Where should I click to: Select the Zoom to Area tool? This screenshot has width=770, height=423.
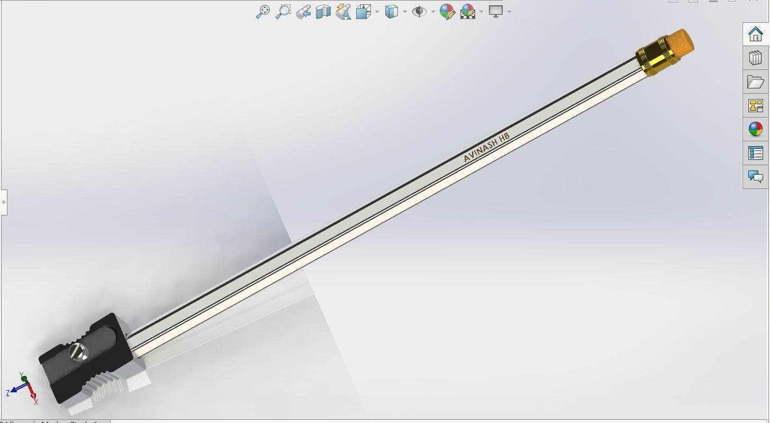[283, 11]
